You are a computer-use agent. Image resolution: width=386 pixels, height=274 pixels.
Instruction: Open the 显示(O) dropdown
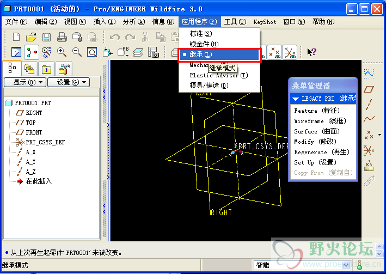point(25,82)
